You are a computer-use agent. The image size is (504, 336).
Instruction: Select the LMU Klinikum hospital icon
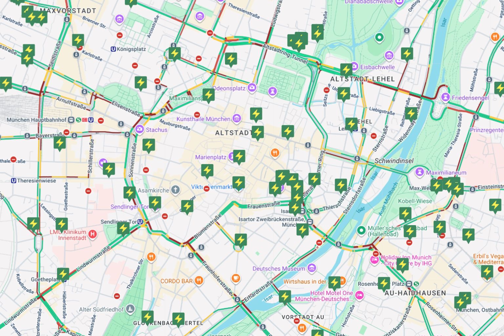click(x=93, y=234)
